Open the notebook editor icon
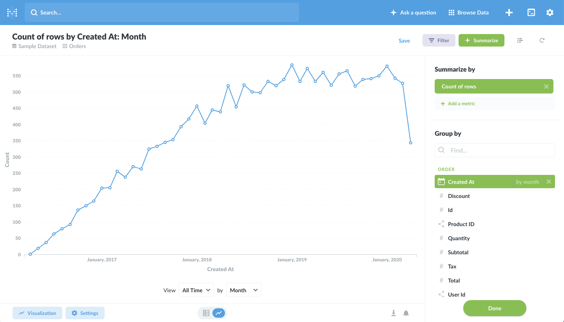The width and height of the screenshot is (564, 322). click(x=520, y=40)
